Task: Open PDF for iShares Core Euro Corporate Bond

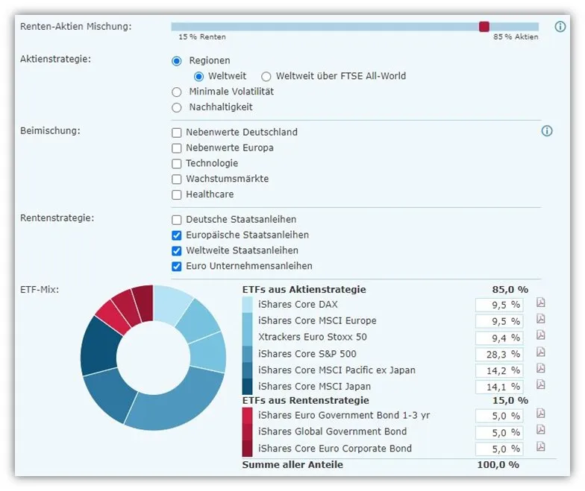Action: click(x=541, y=447)
